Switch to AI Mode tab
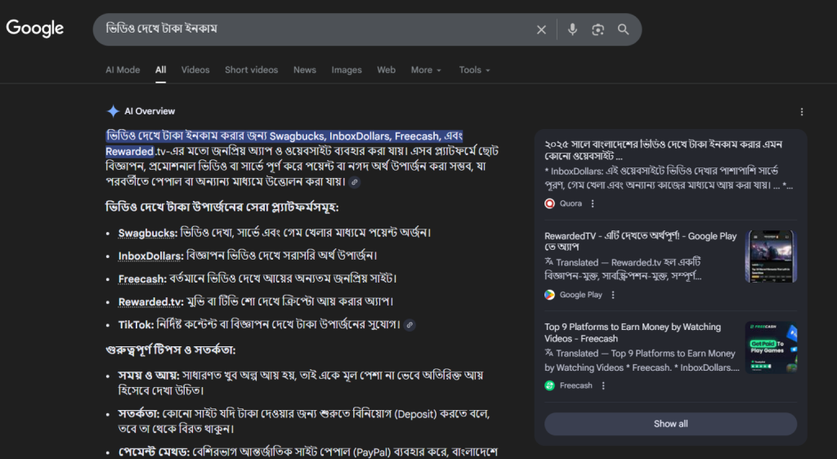This screenshot has width=837, height=459. (123, 70)
